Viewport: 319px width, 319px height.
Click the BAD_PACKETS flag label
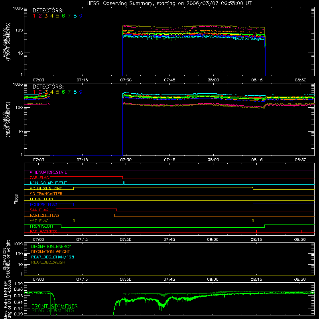pyautogui.click(x=43, y=231)
